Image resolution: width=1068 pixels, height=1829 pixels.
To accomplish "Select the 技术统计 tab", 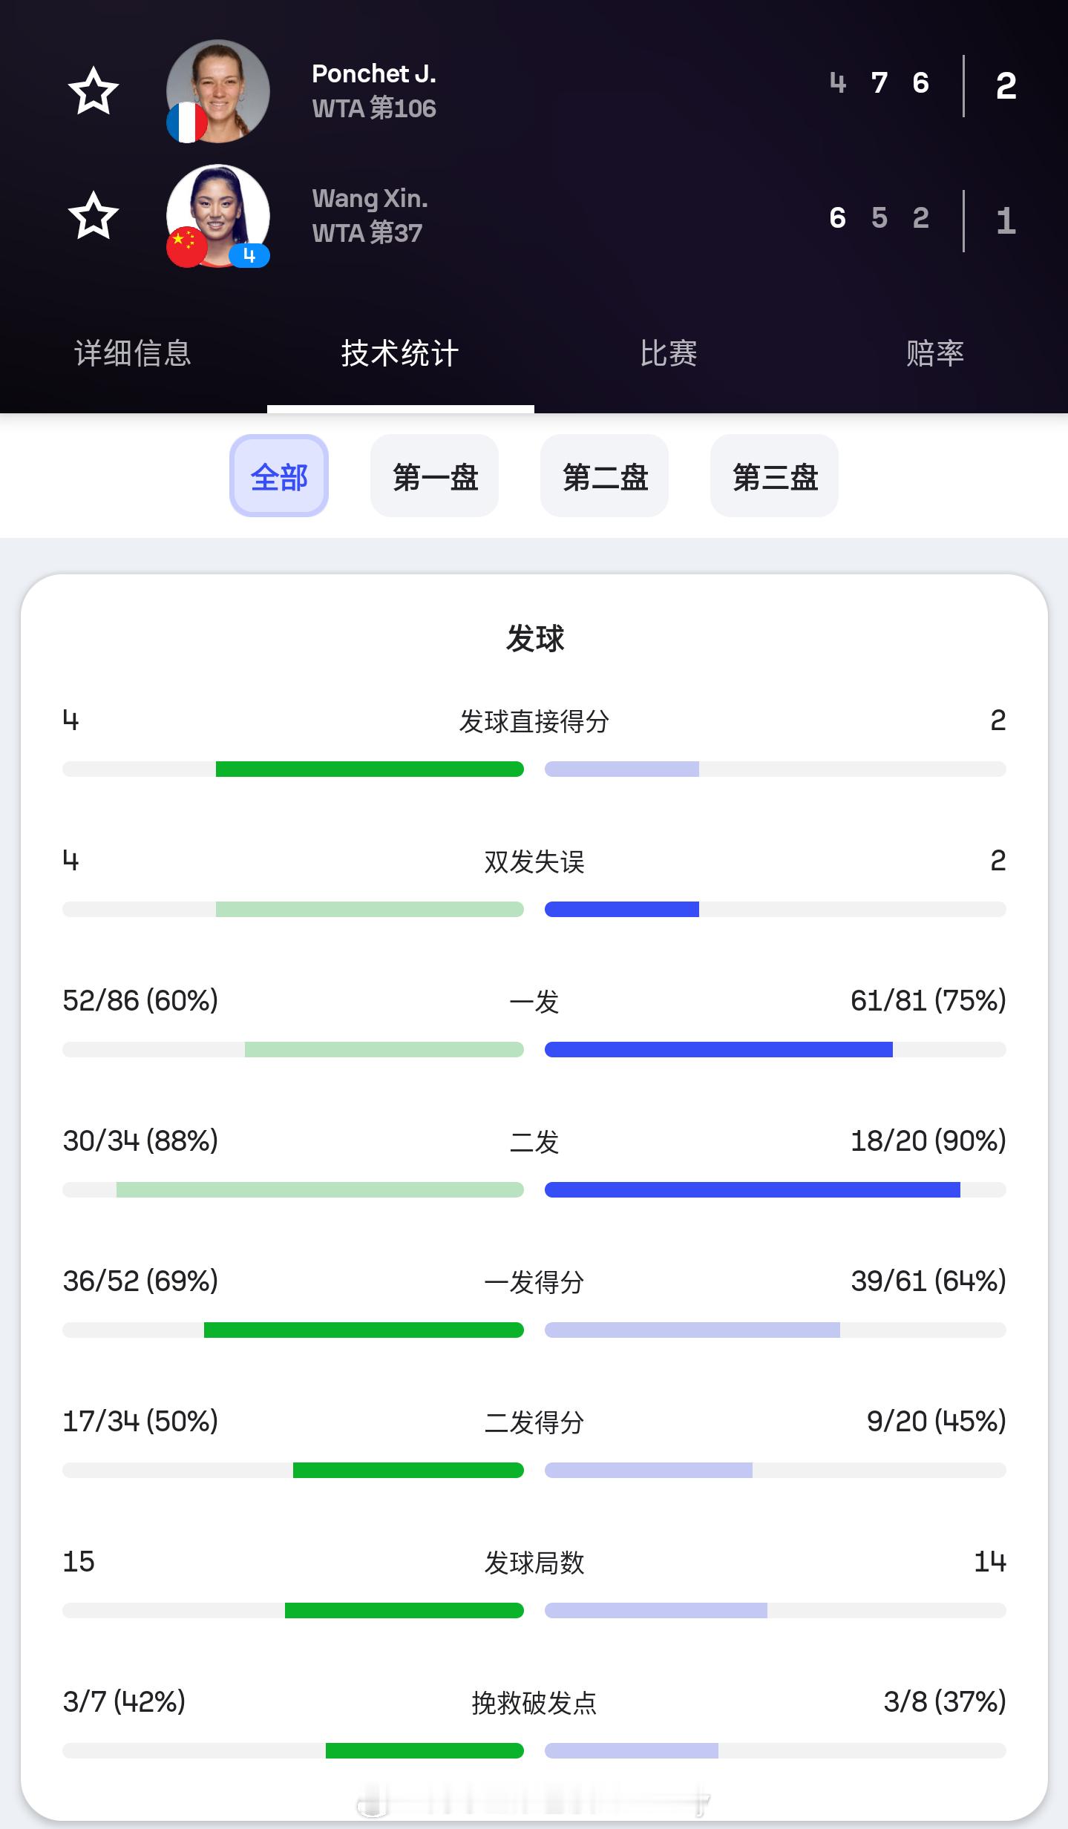I will point(400,353).
